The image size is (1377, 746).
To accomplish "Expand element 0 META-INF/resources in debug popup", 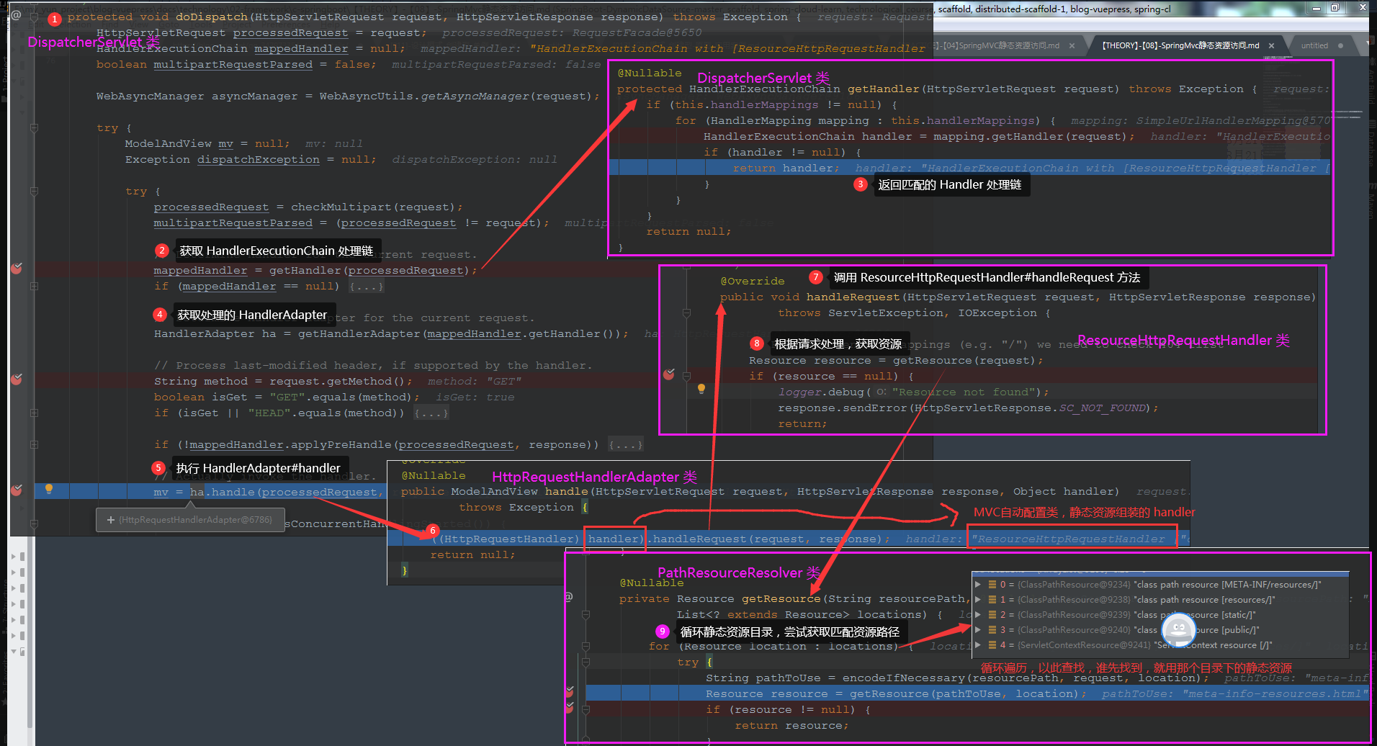I will point(978,585).
